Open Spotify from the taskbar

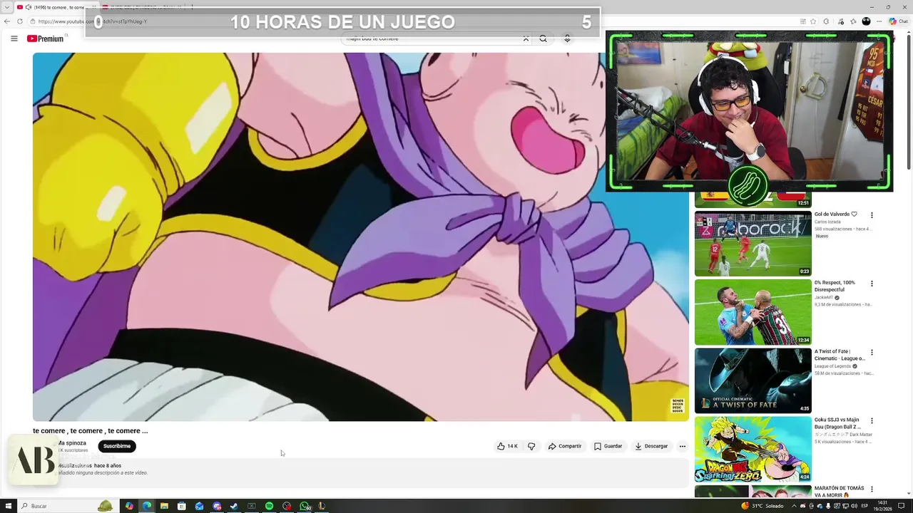point(269,506)
